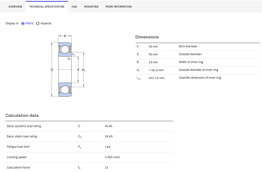262x172 pixels.
Task: Select the Metric radio button
Action: tap(23, 24)
